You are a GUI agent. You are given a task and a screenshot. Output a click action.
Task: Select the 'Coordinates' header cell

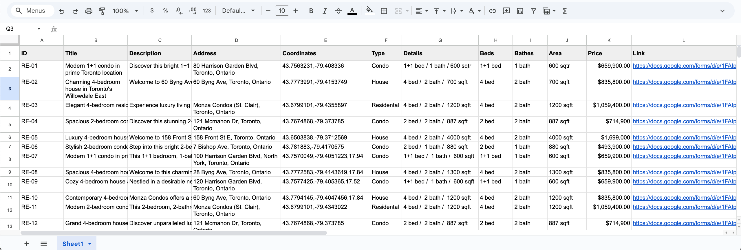[x=325, y=53]
